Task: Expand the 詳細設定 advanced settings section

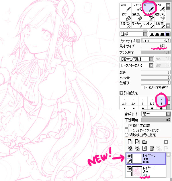Action: tap(121, 93)
